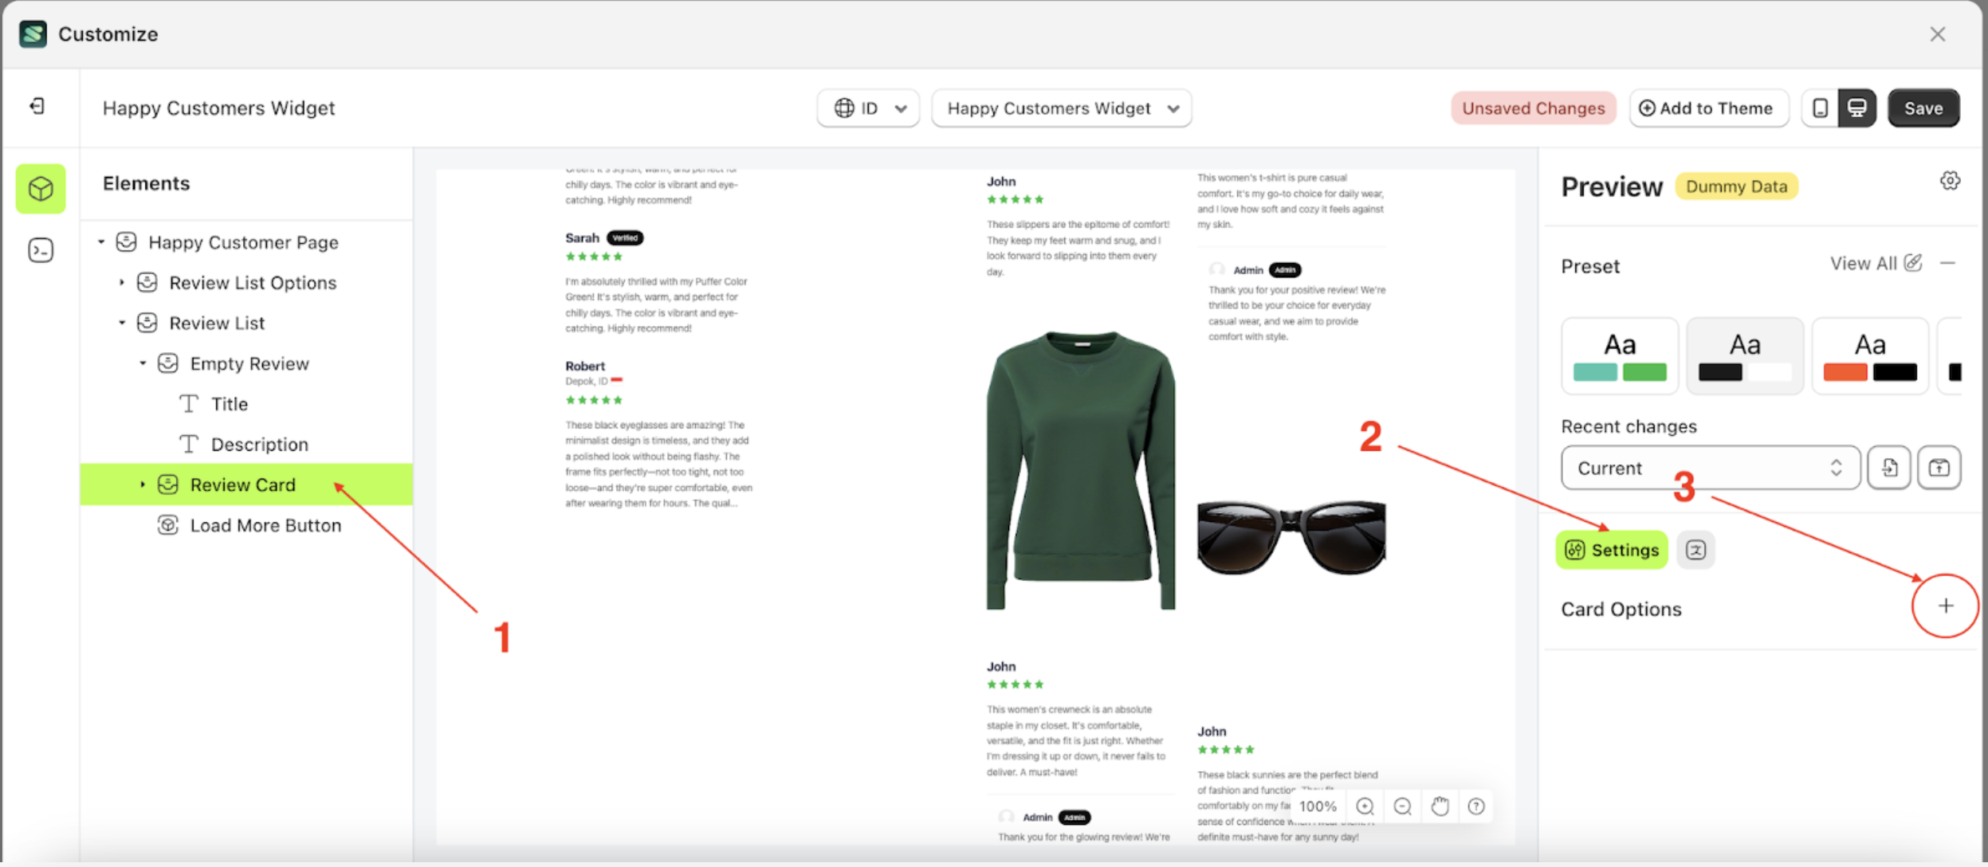
Task: Open the Elements cube panel icon
Action: (41, 189)
